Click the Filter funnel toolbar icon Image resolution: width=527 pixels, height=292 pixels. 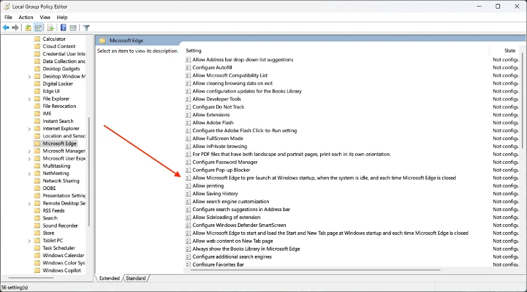coord(86,28)
